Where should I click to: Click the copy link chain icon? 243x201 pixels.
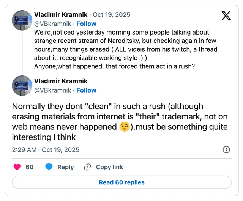(87, 167)
